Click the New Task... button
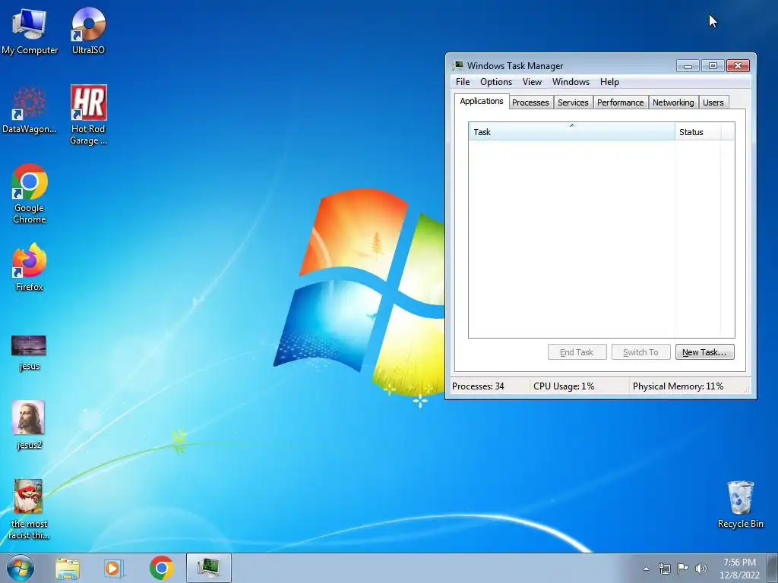Viewport: 778px width, 583px height. coord(704,352)
